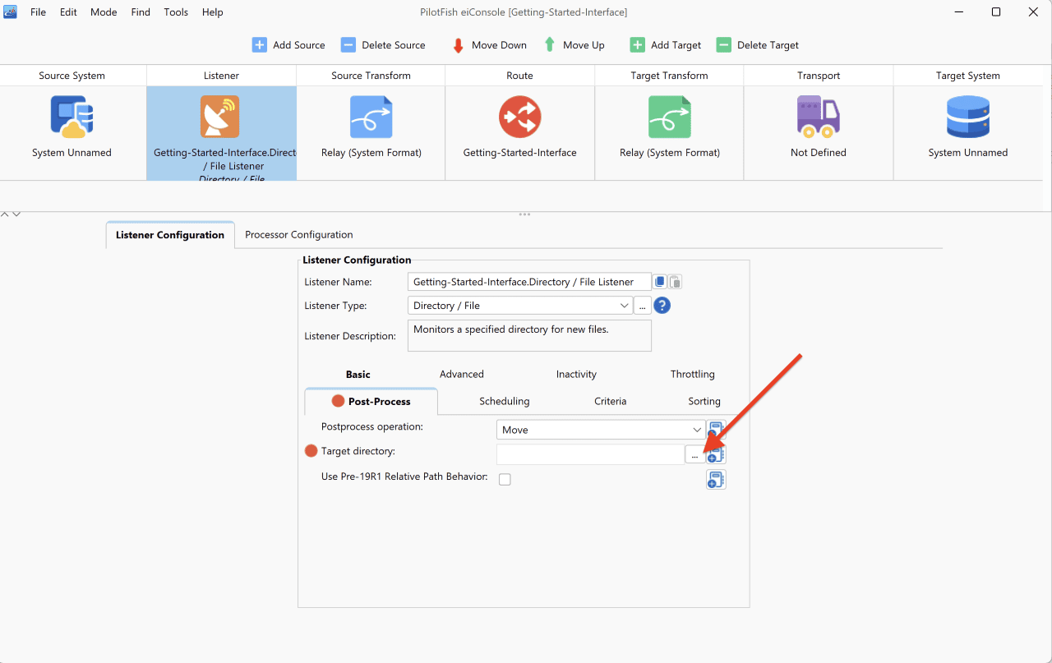This screenshot has height=663, width=1052.
Task: Select the Post-Process tab
Action: 371,401
